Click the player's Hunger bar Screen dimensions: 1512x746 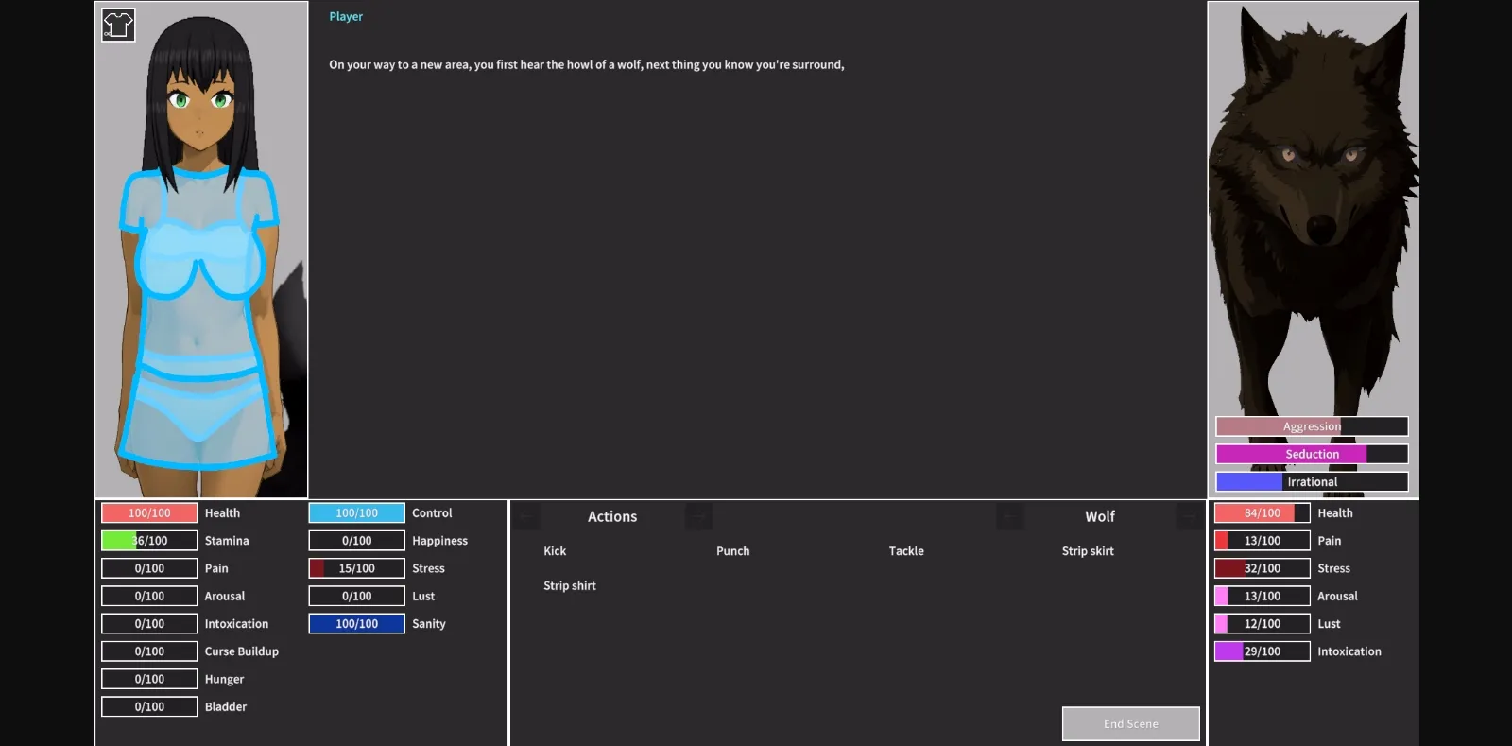tap(149, 679)
